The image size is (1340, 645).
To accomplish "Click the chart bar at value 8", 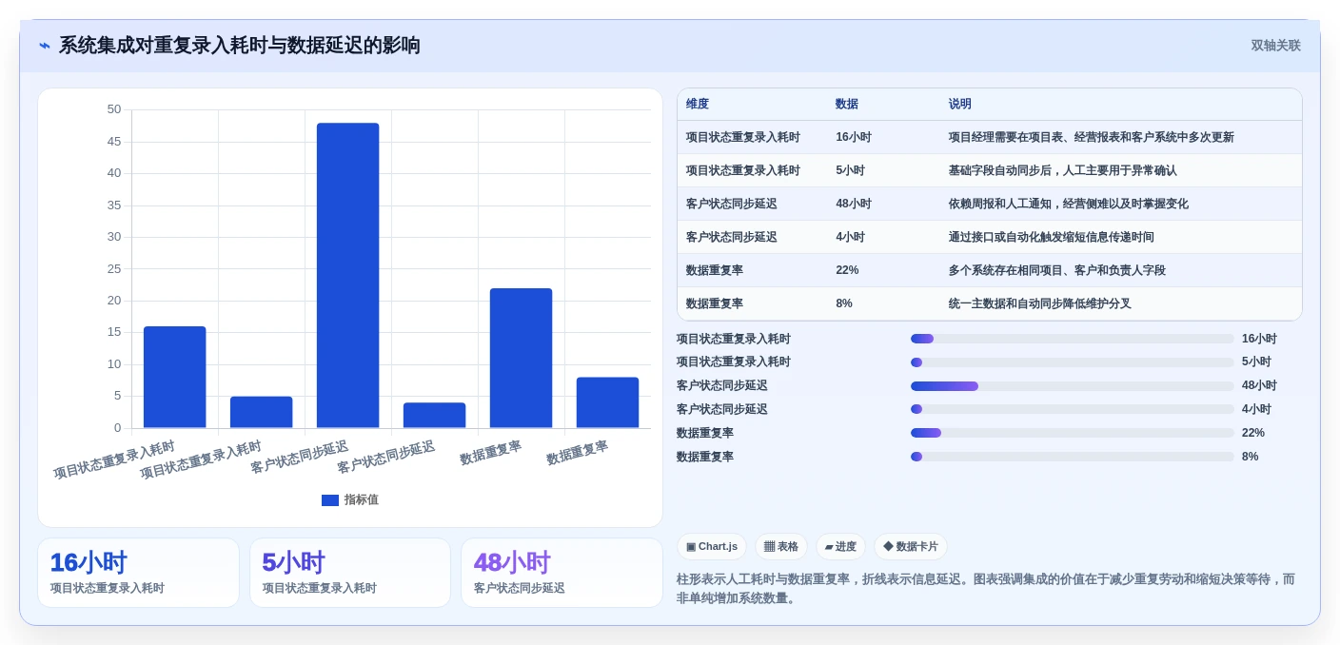I will coord(607,402).
